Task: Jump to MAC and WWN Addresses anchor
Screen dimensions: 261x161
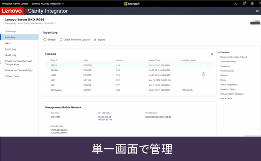Action: pyautogui.click(x=232, y=94)
